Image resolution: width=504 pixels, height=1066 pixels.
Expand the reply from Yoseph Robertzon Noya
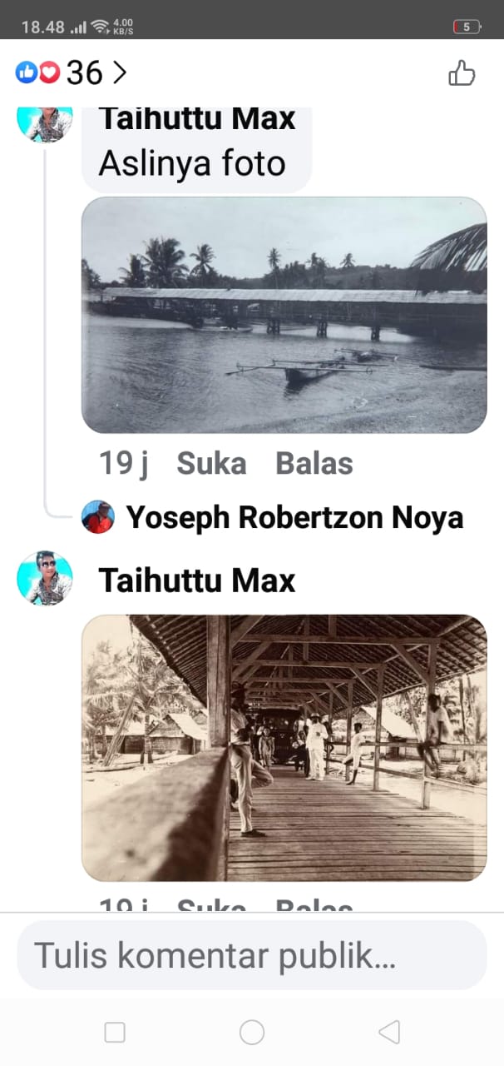[x=294, y=518]
